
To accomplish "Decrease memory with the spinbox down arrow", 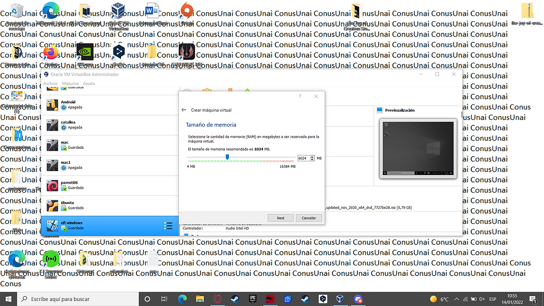I will click(312, 159).
